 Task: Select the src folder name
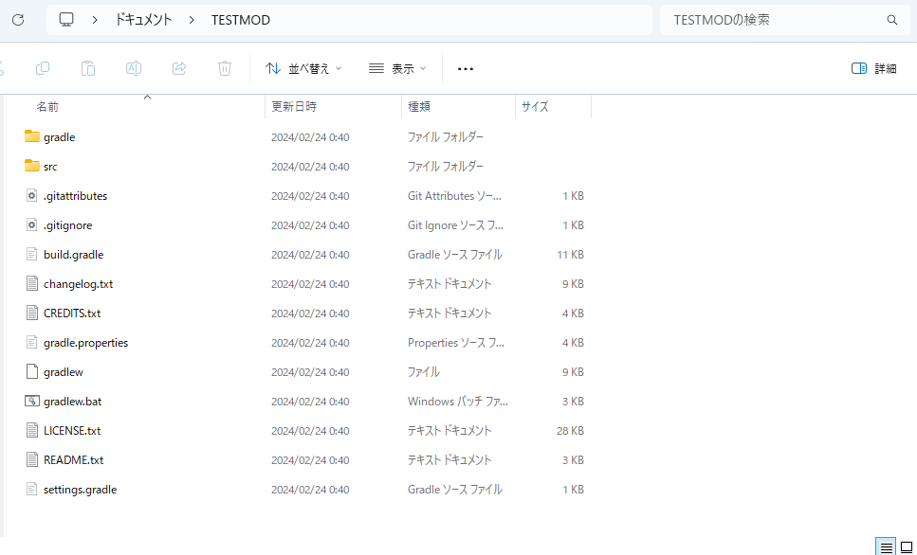coord(50,167)
